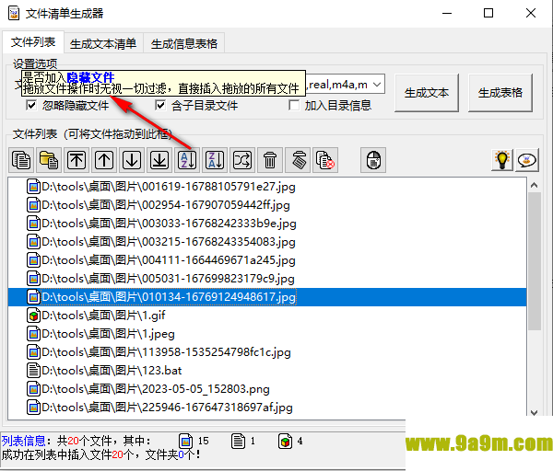Click the remove-invalid files icon with red X
The height and width of the screenshot is (471, 553).
click(x=325, y=160)
